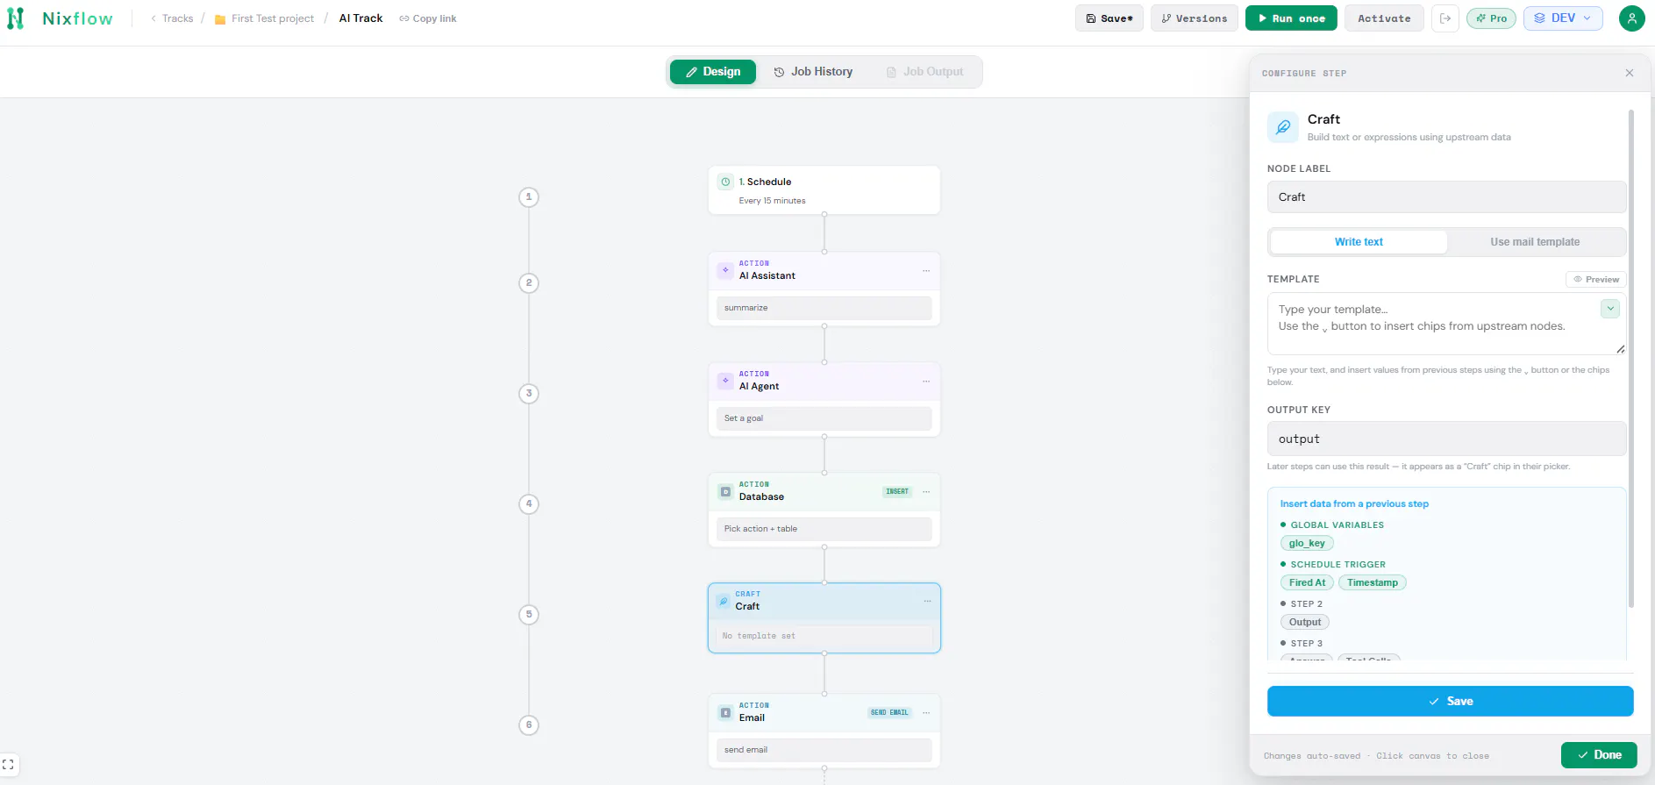
Task: Click the summarize field in AI Assistant
Action: tap(824, 308)
